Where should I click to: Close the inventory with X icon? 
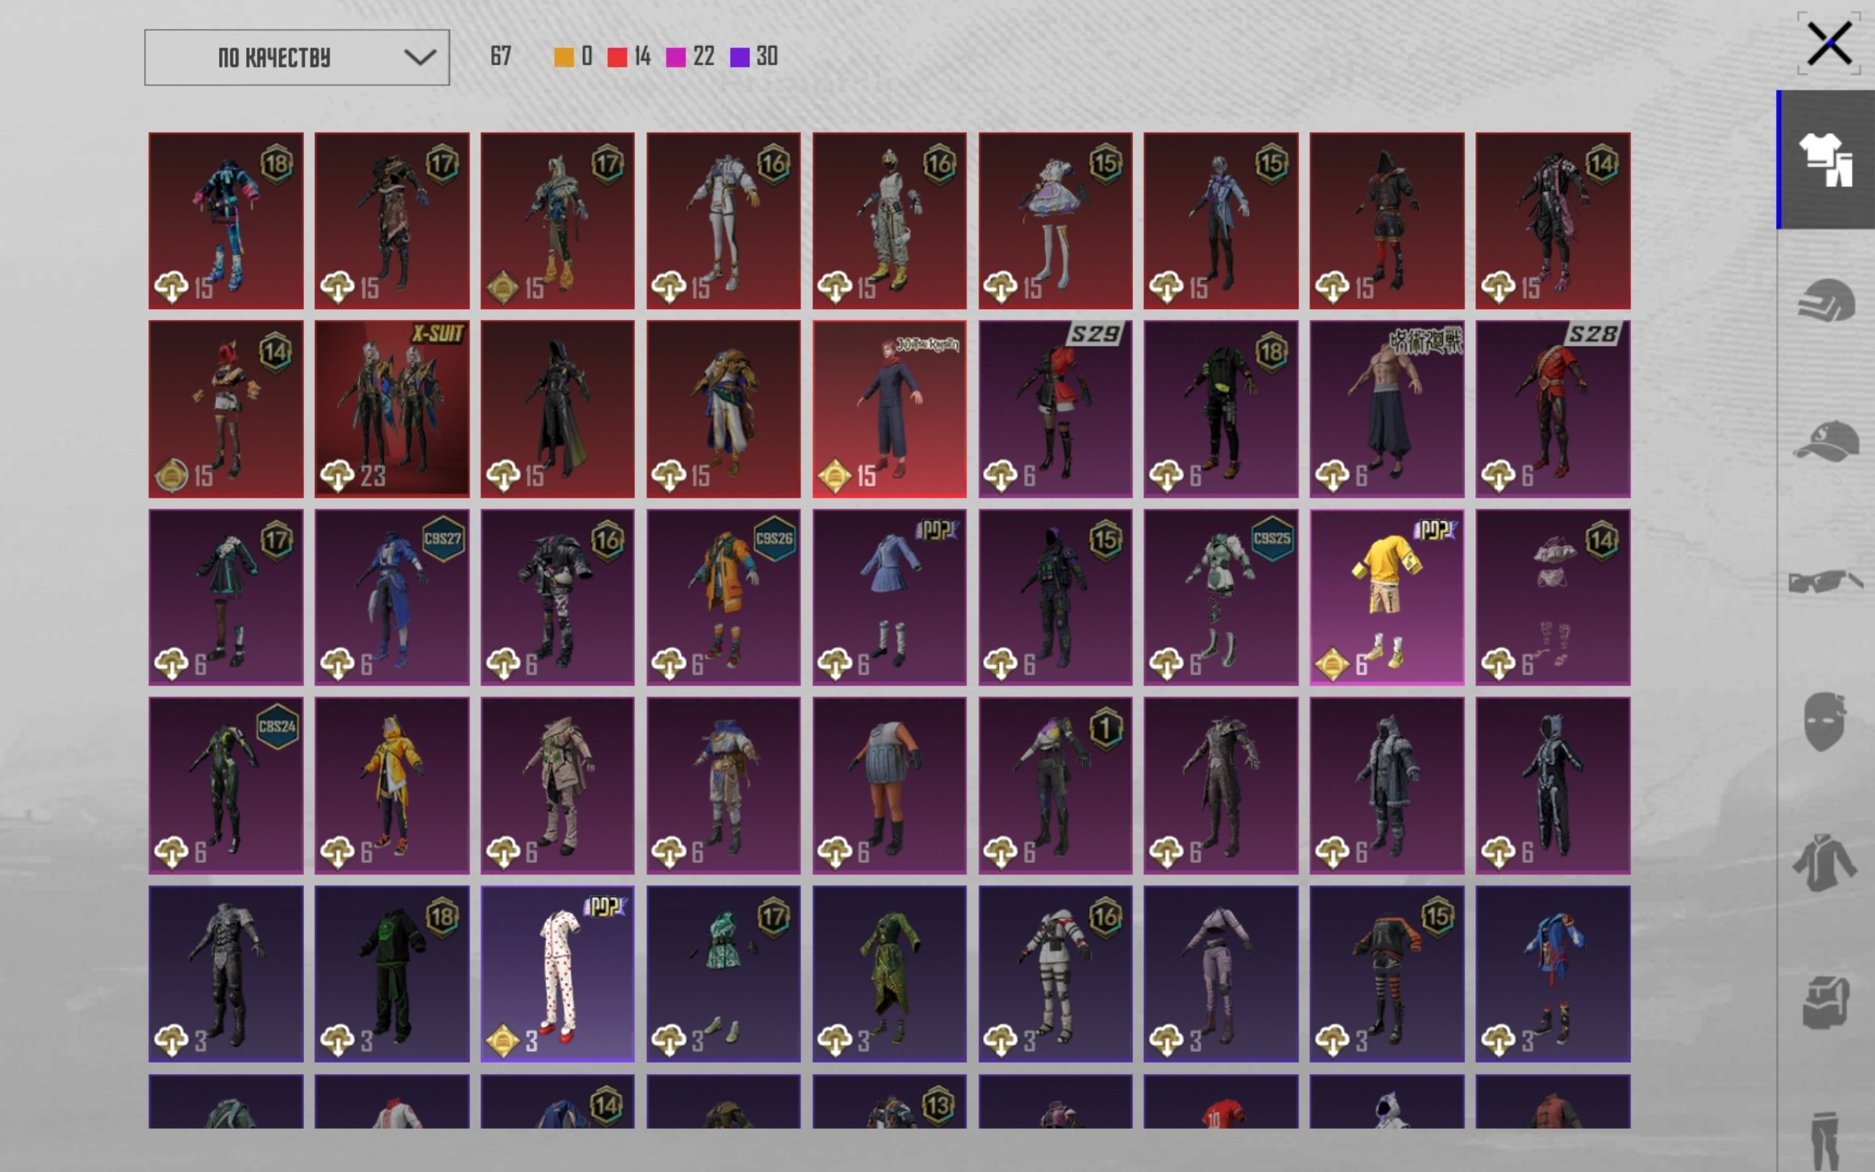[1830, 43]
